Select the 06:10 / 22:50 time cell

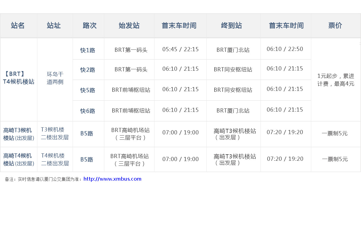(x=285, y=49)
